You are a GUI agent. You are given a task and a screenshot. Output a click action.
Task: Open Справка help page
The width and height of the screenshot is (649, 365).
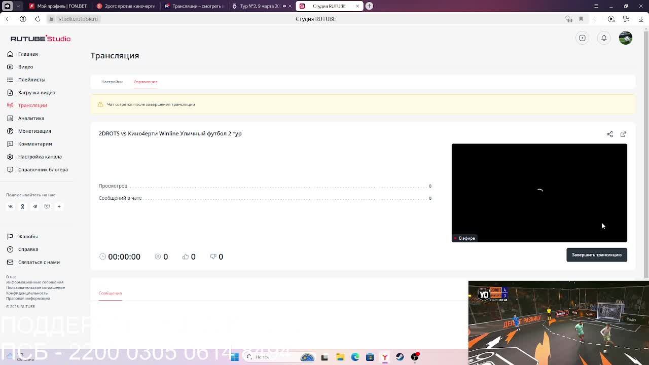pyautogui.click(x=28, y=249)
